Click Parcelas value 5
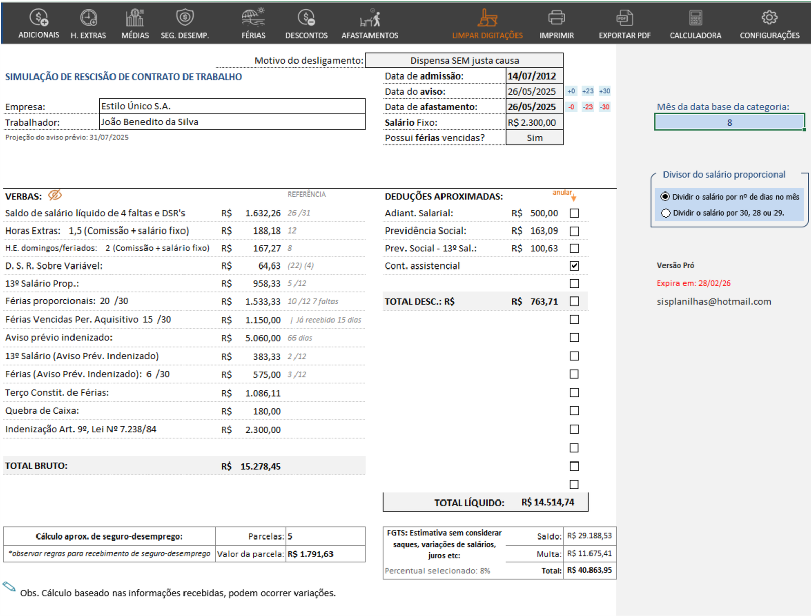 pyautogui.click(x=290, y=536)
